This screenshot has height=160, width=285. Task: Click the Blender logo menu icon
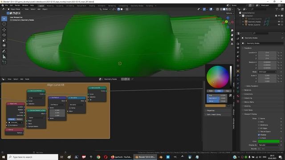pos(3,5)
